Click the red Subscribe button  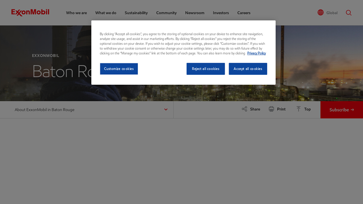point(341,110)
